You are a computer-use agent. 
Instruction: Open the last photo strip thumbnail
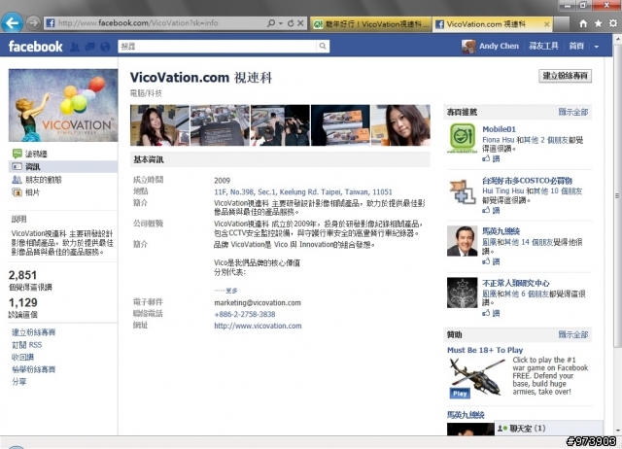click(400, 125)
